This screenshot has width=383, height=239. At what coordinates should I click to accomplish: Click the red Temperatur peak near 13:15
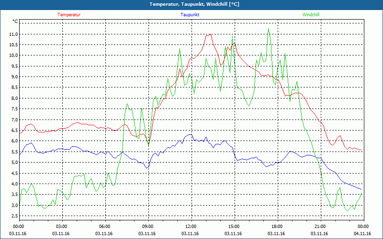(211, 34)
